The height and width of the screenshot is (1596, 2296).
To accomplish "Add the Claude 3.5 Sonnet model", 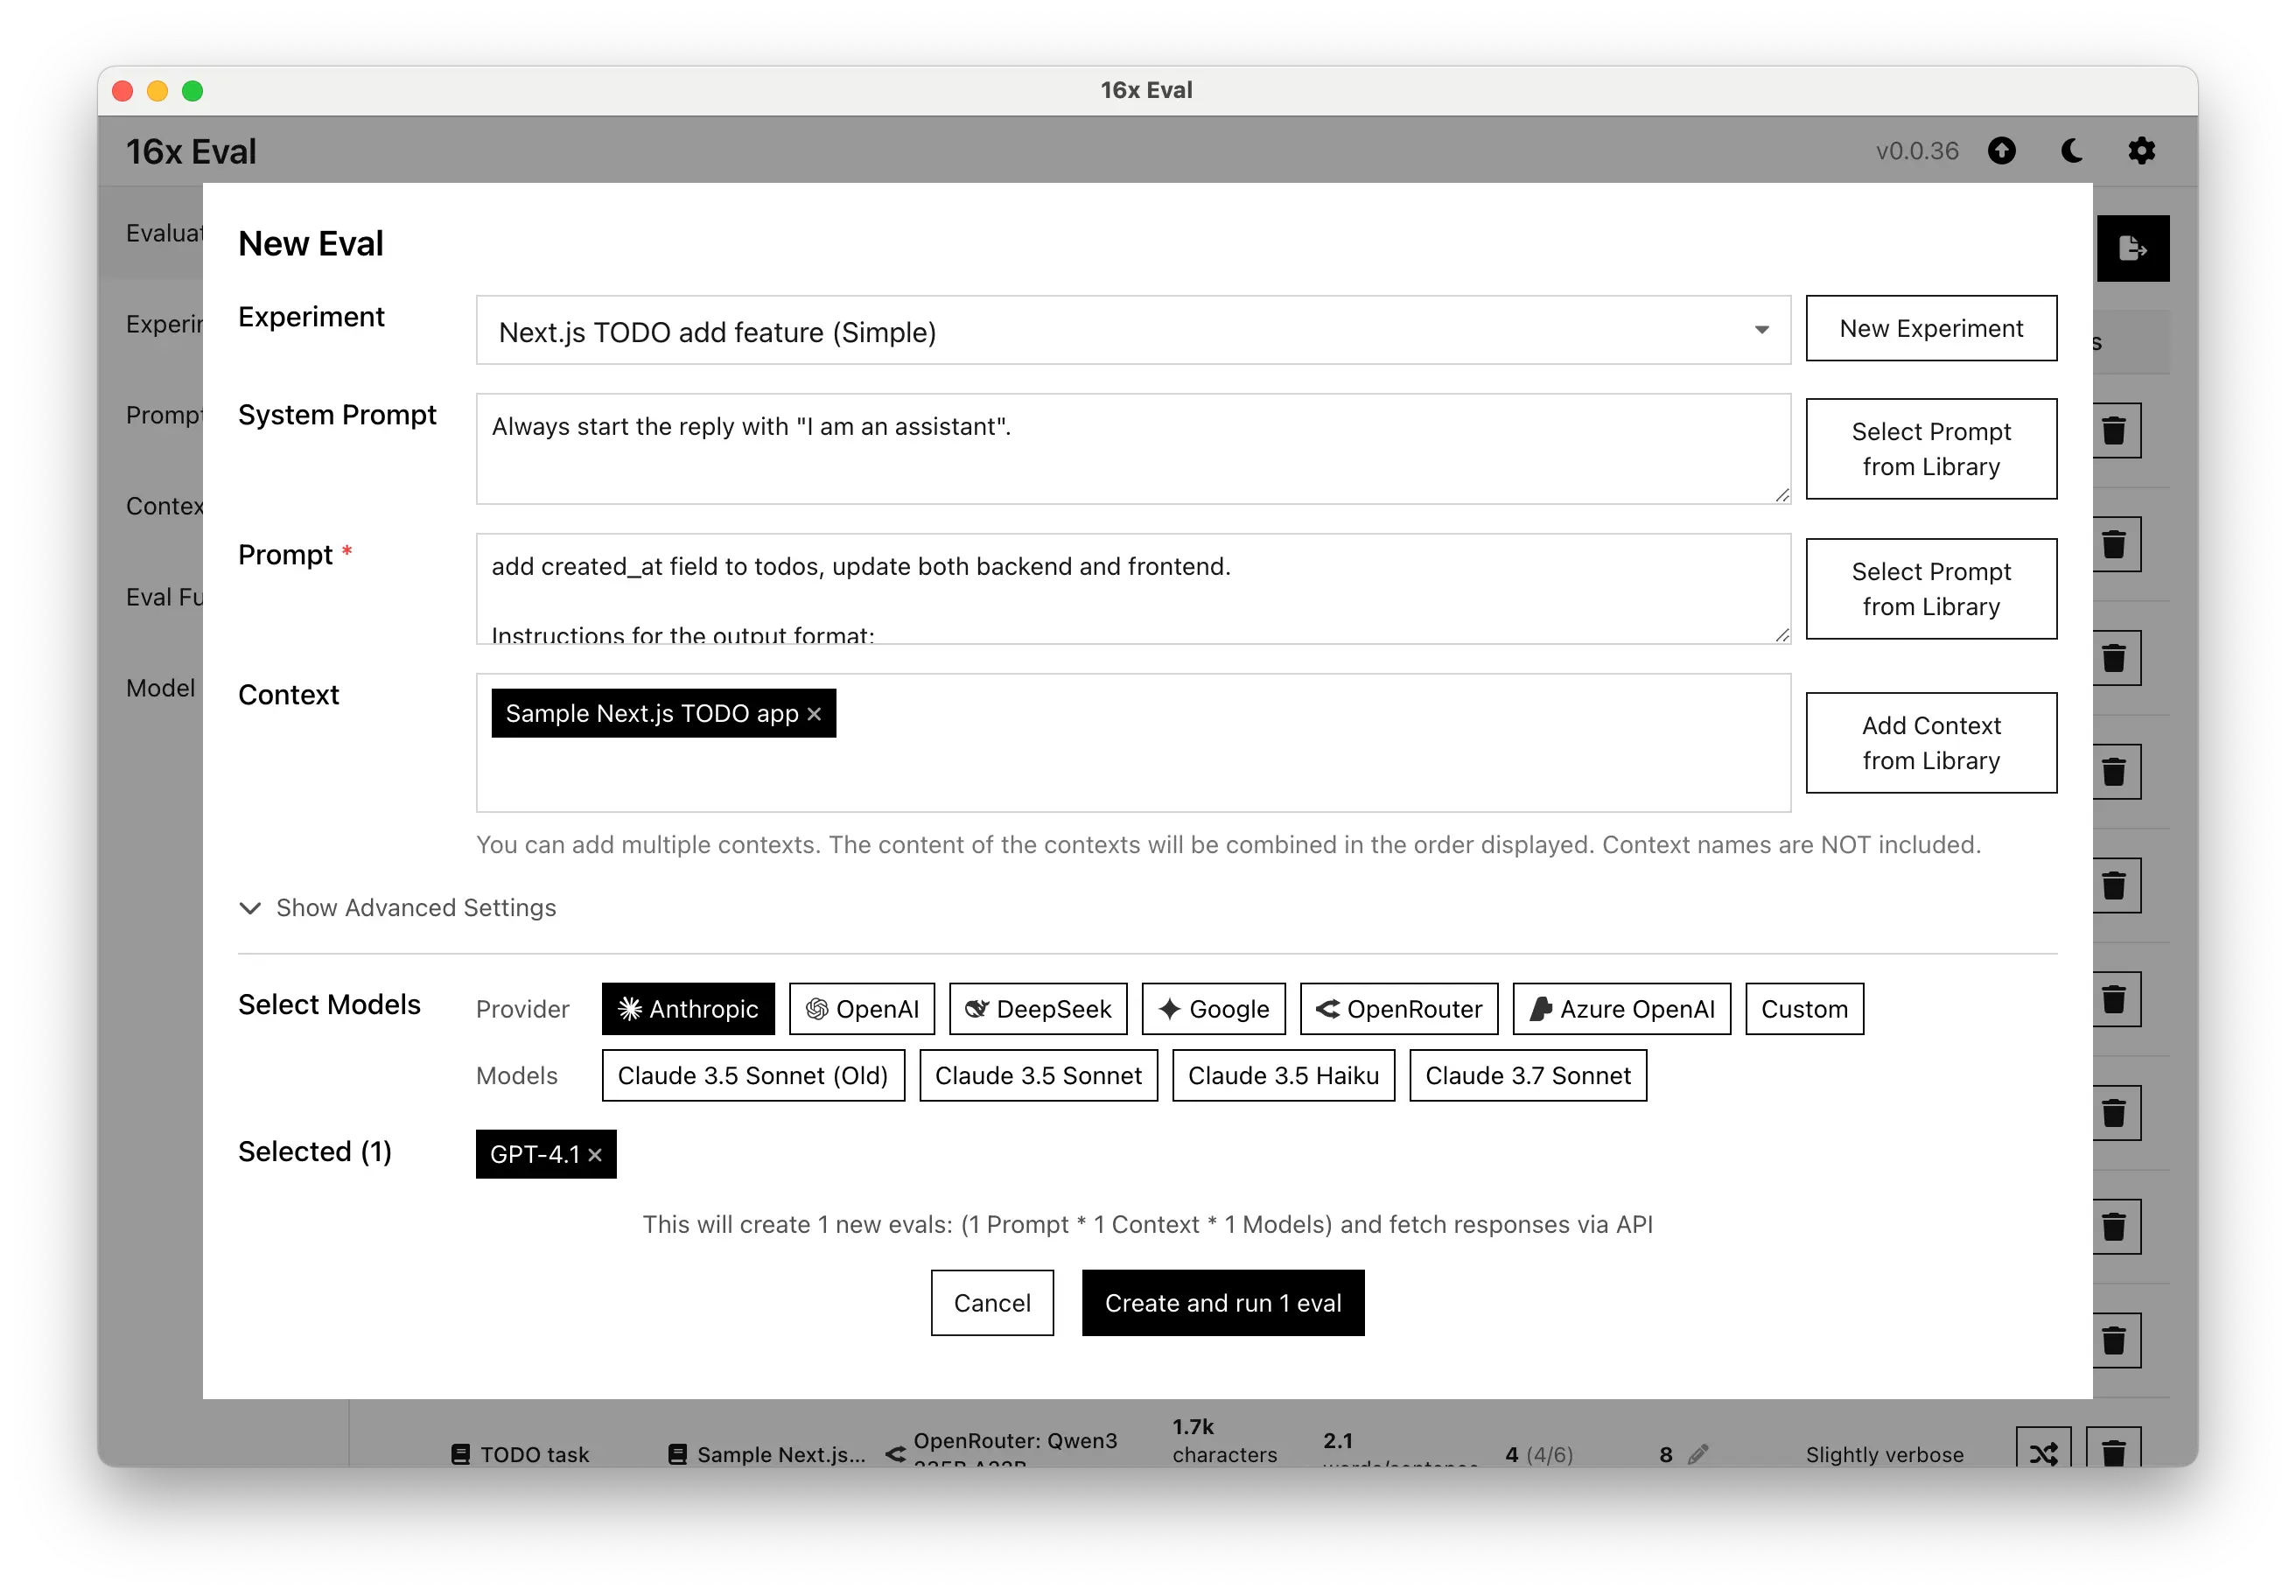I will point(1038,1076).
